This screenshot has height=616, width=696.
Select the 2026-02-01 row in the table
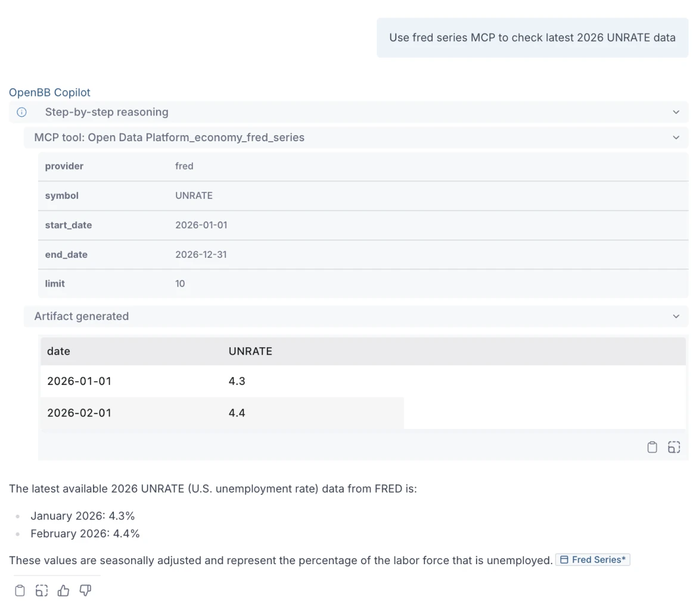[x=220, y=413]
